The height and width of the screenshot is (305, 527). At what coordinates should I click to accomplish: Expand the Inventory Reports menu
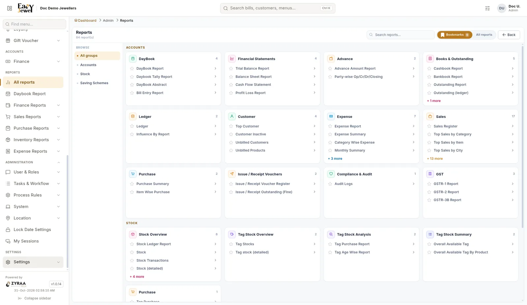point(33,140)
